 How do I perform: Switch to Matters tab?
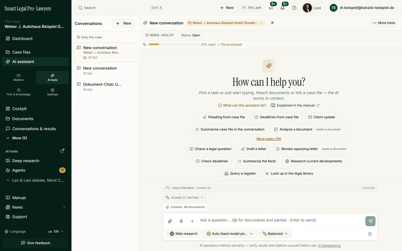(19, 77)
